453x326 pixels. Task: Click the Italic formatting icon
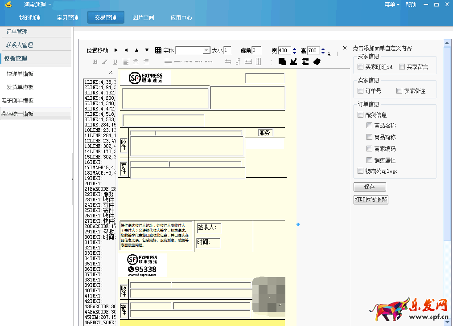point(105,62)
